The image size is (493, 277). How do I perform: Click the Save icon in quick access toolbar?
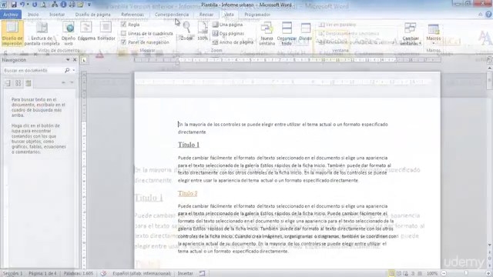tap(14, 5)
